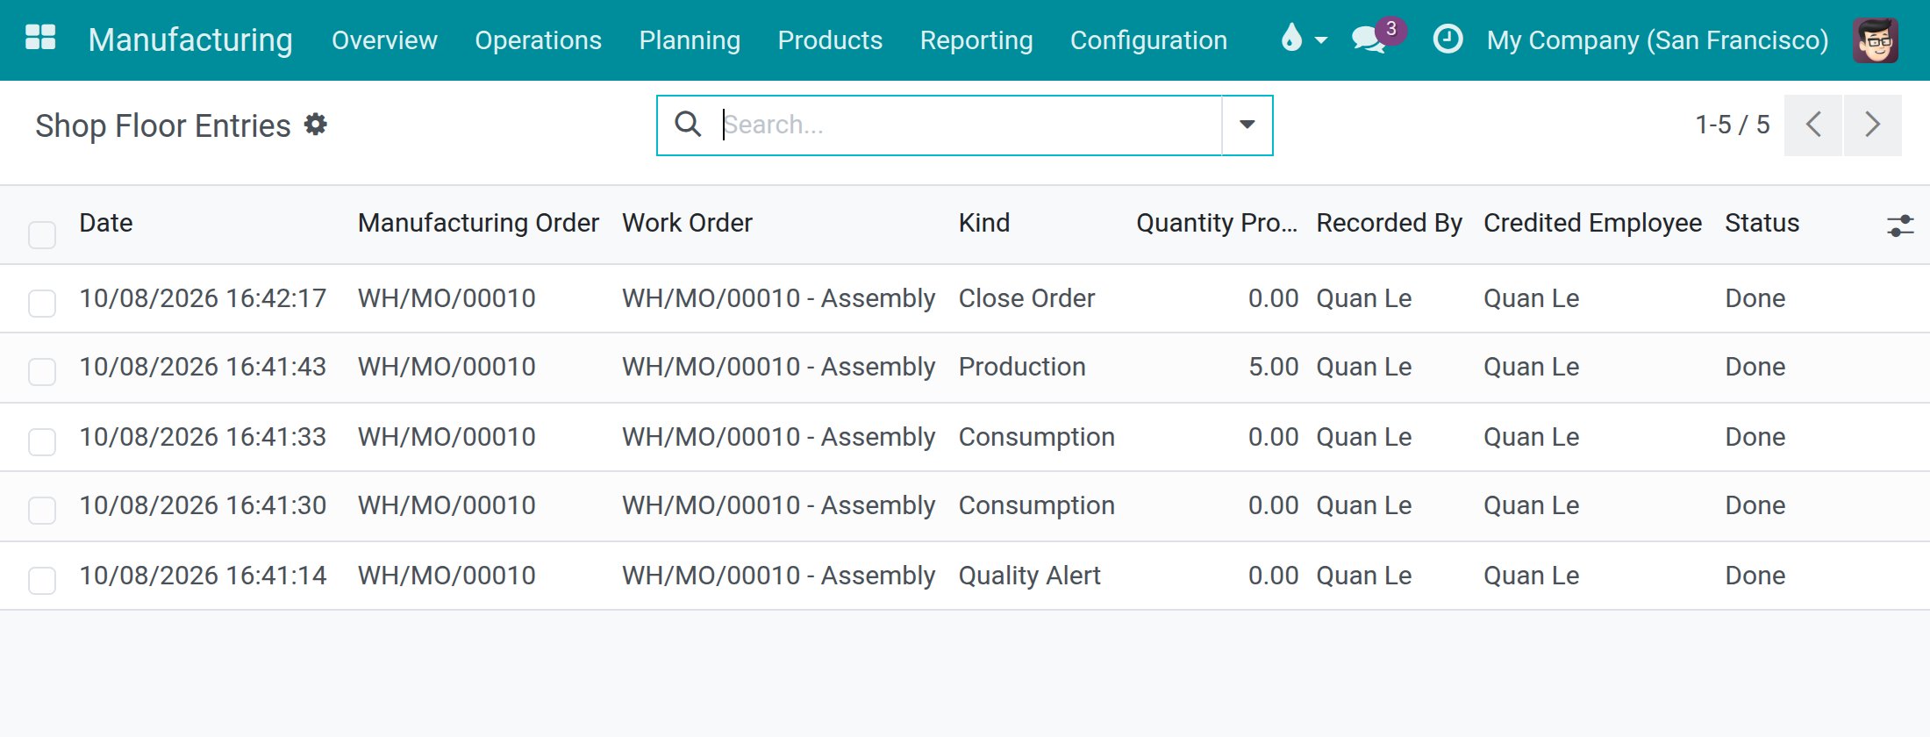Sort by Manufacturing Order column header
The width and height of the screenshot is (1930, 737).
tap(478, 223)
